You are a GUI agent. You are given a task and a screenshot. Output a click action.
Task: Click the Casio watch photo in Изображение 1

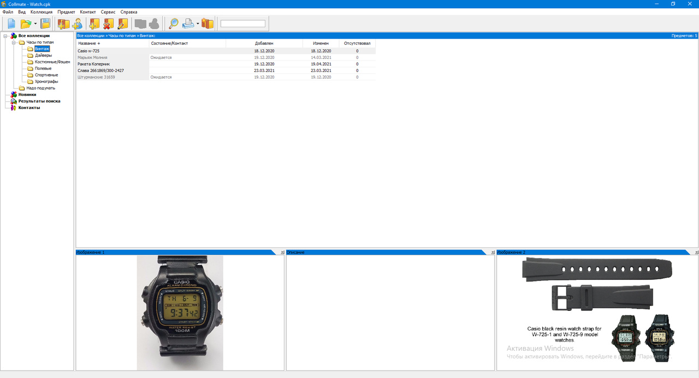point(180,313)
